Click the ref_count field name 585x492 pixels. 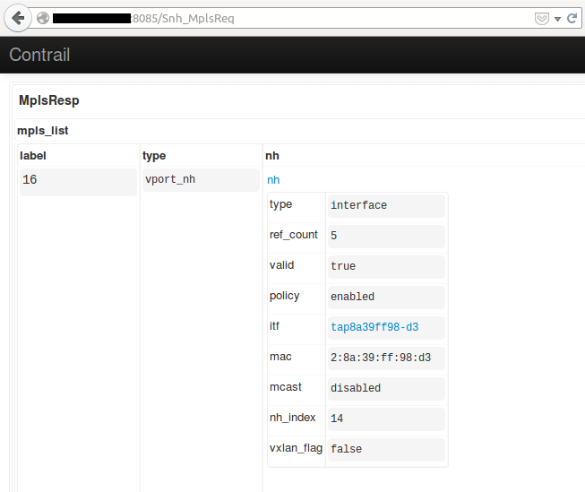tap(293, 235)
